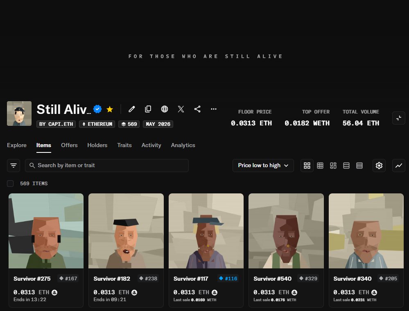Click Last sale 0.0169 WETH text
Screen dimensions: 409x311
[x=195, y=300]
